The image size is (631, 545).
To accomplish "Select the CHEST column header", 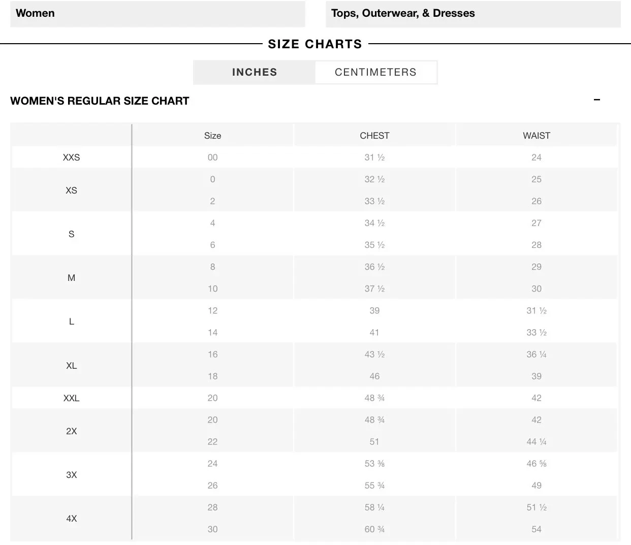I will pyautogui.click(x=374, y=136).
